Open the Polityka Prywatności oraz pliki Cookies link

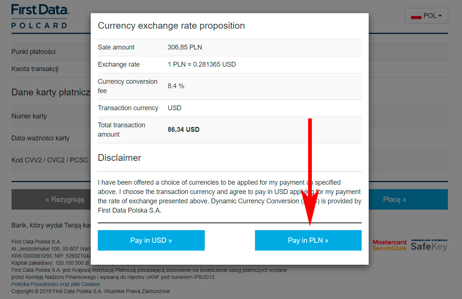(x=56, y=284)
